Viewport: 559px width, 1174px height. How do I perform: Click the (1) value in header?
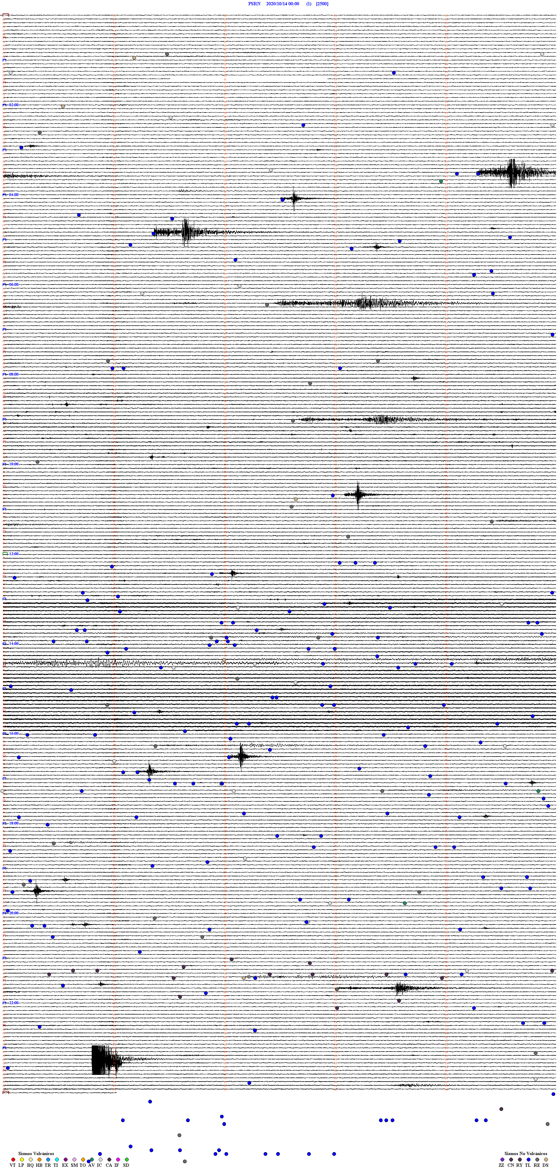[x=309, y=4]
